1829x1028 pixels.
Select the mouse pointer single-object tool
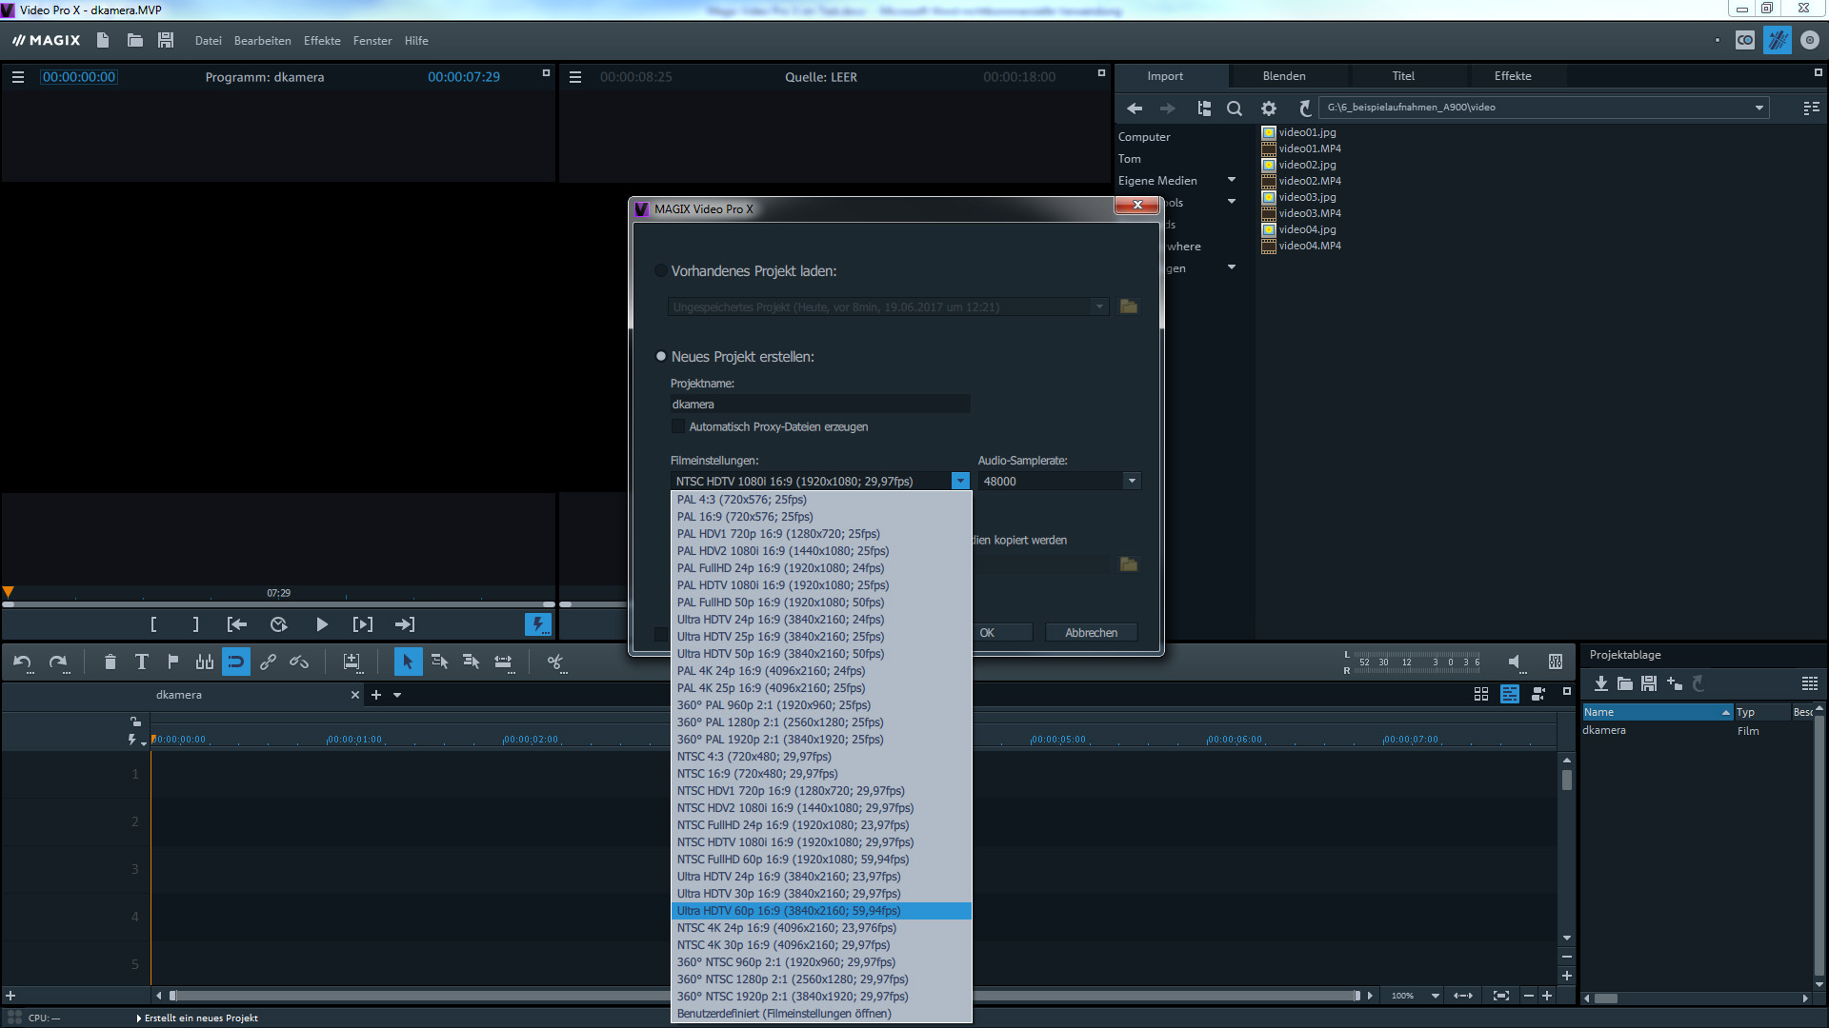coord(408,662)
